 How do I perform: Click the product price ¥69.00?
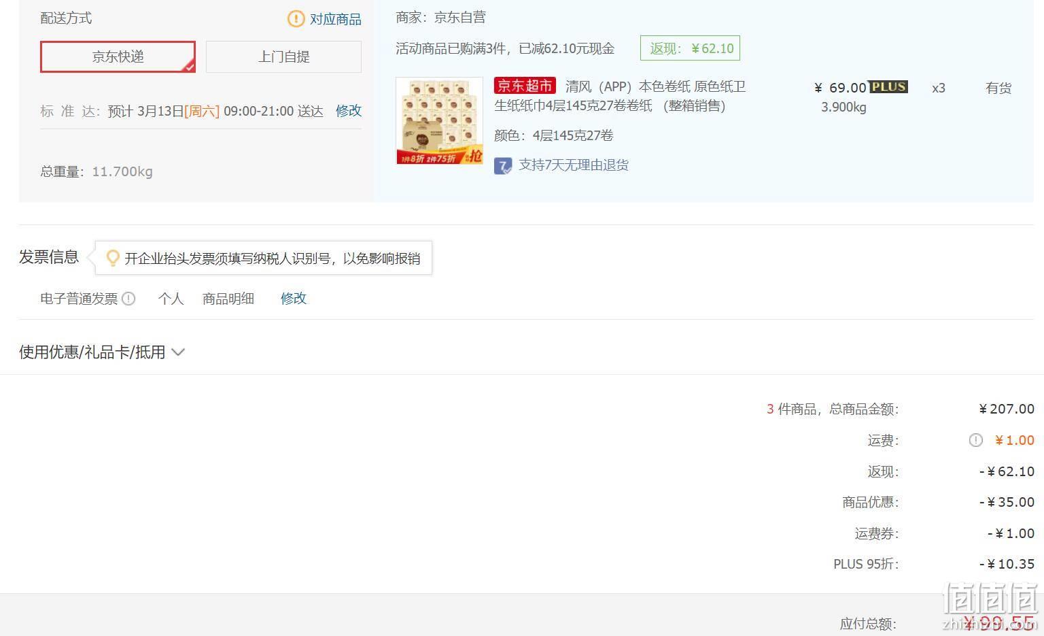tap(840, 88)
